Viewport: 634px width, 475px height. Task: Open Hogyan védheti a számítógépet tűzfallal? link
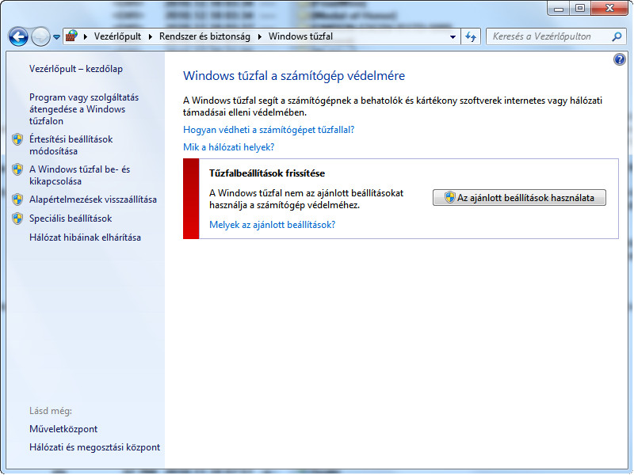[x=269, y=130]
